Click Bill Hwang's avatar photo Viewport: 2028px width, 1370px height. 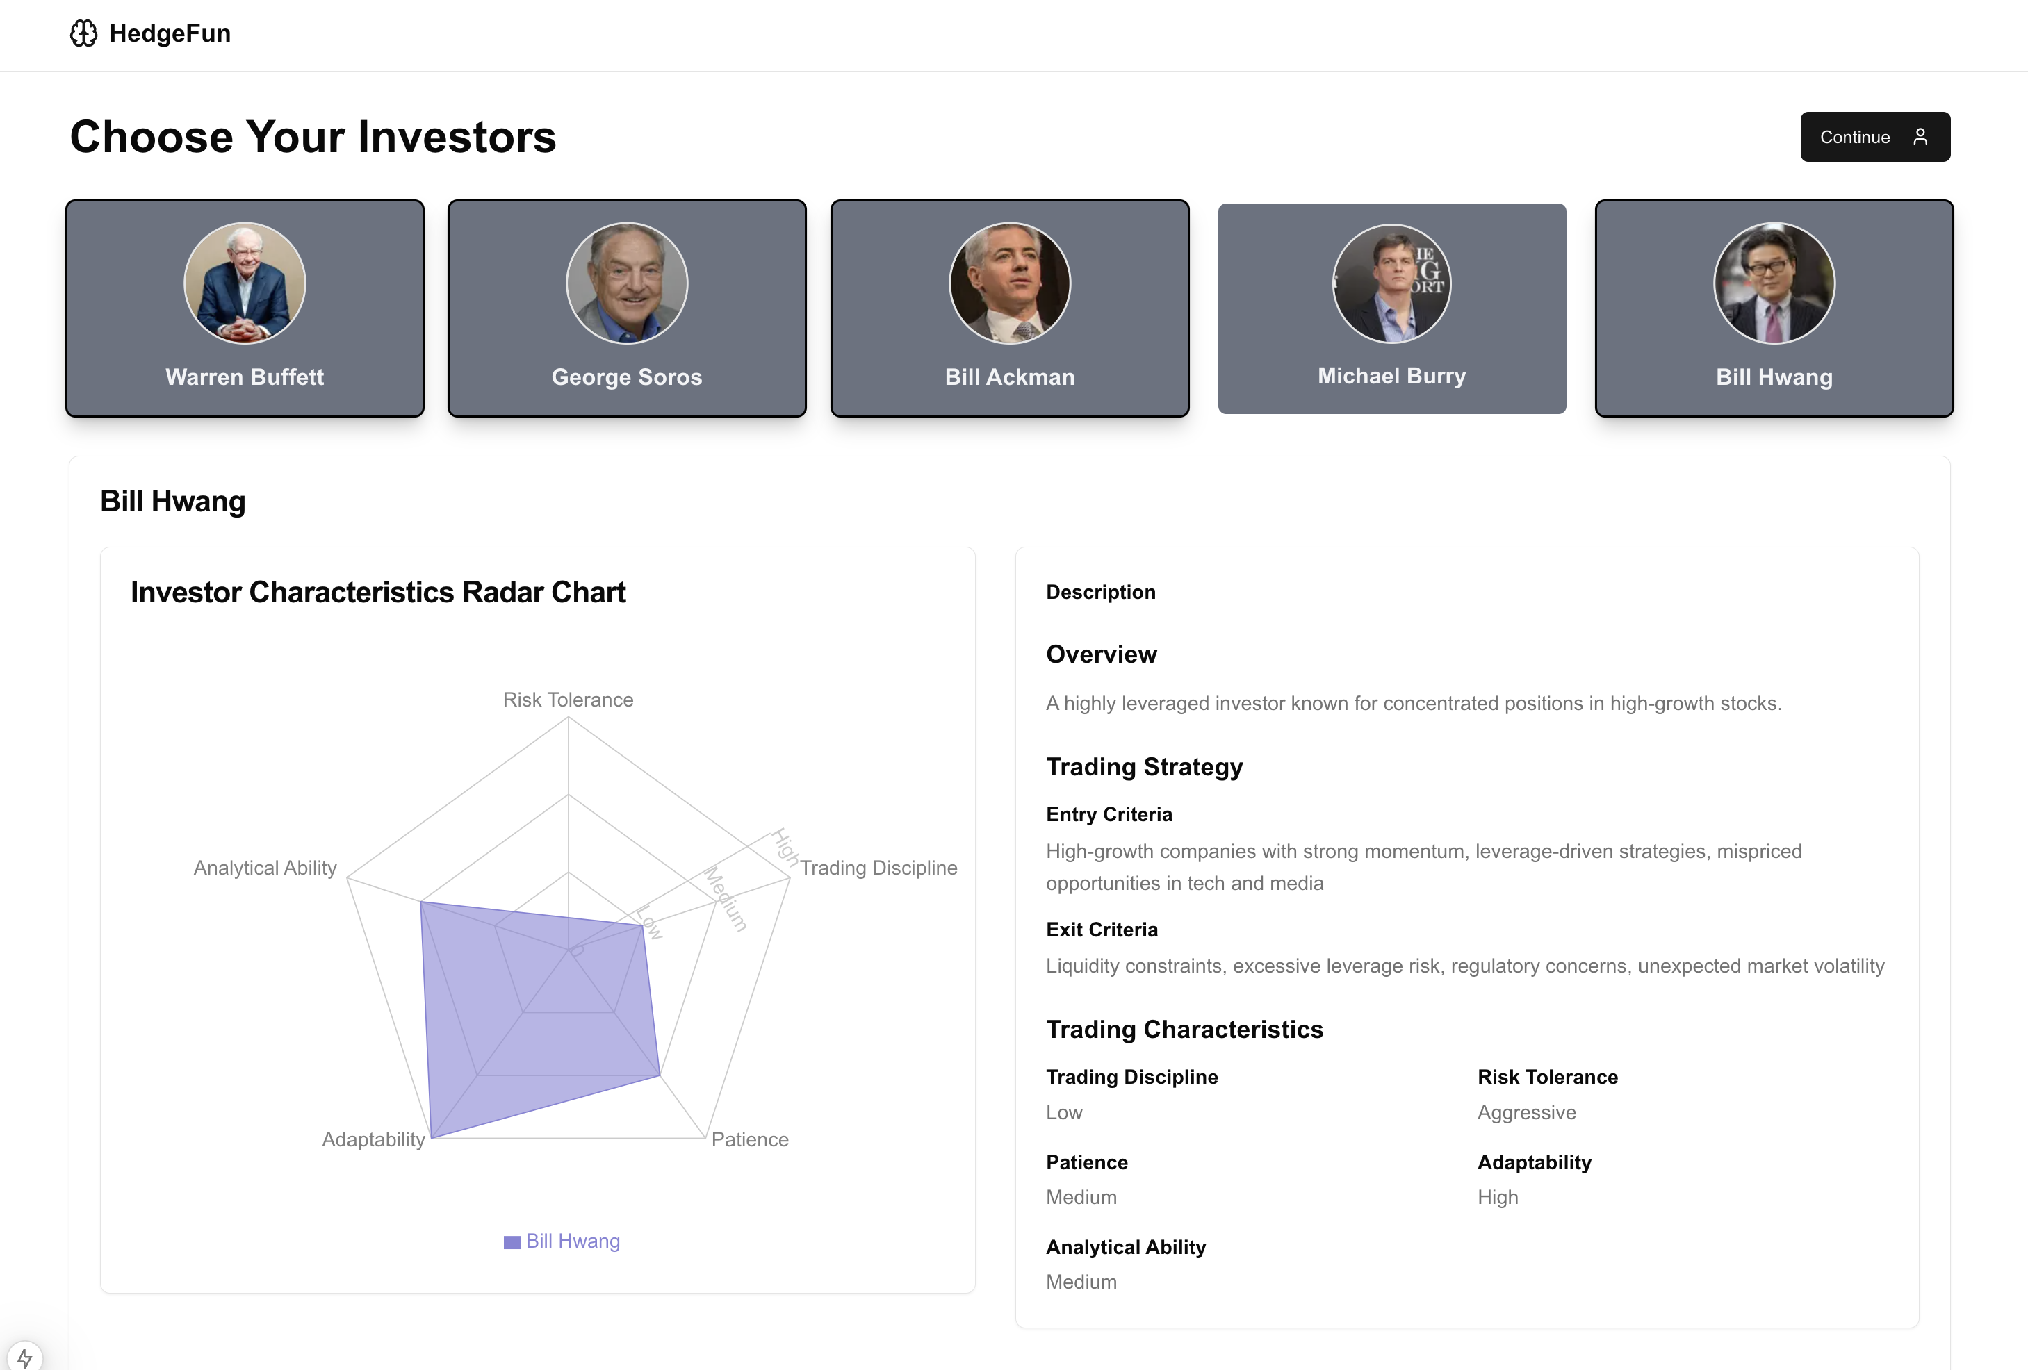pos(1774,283)
